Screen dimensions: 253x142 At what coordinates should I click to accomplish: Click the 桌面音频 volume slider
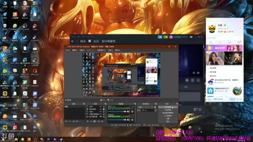point(117,120)
